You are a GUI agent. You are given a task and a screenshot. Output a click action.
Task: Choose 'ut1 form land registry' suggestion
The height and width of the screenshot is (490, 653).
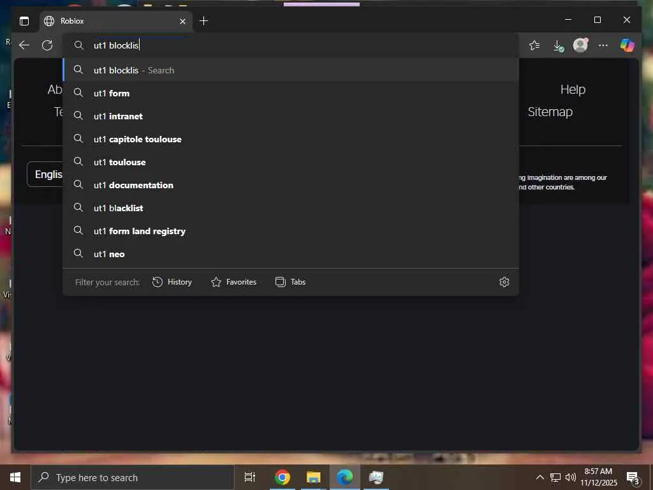coord(291,231)
